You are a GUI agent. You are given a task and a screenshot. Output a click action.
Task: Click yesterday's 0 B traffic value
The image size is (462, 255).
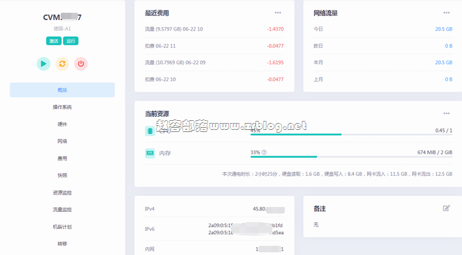tap(449, 46)
